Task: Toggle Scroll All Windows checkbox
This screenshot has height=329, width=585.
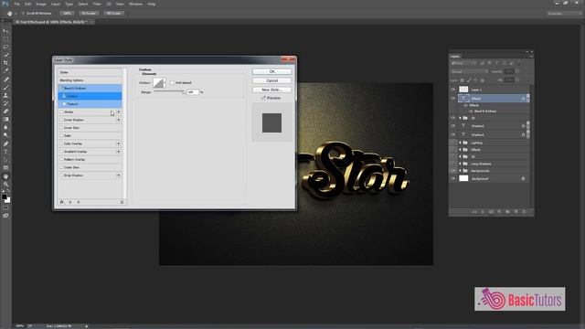Action: pyautogui.click(x=23, y=13)
